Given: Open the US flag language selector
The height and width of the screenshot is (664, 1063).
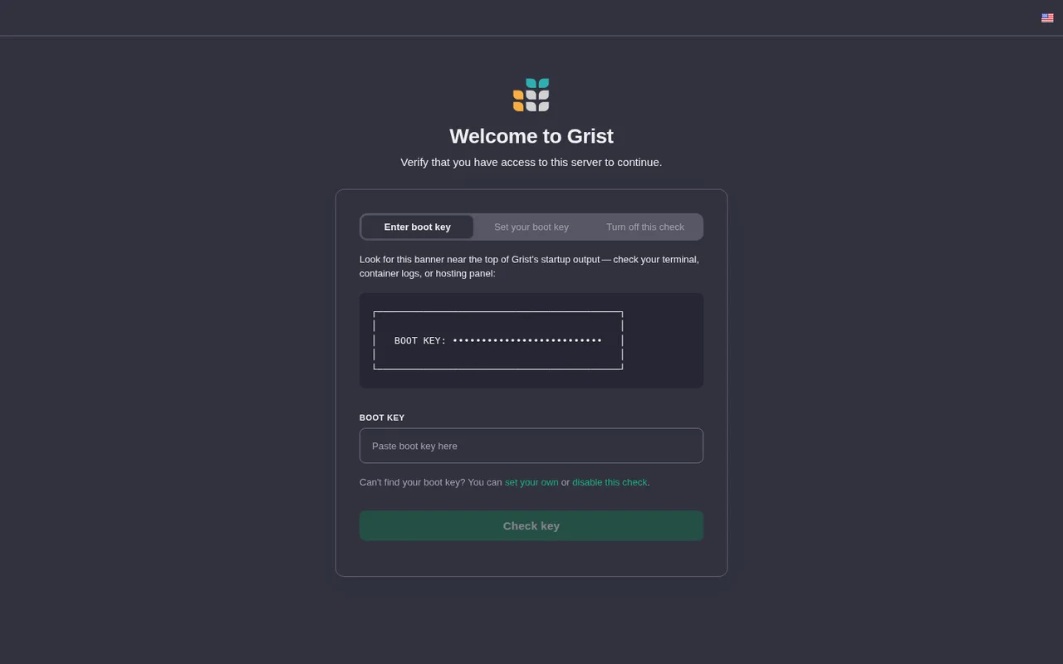Looking at the screenshot, I should (x=1047, y=17).
